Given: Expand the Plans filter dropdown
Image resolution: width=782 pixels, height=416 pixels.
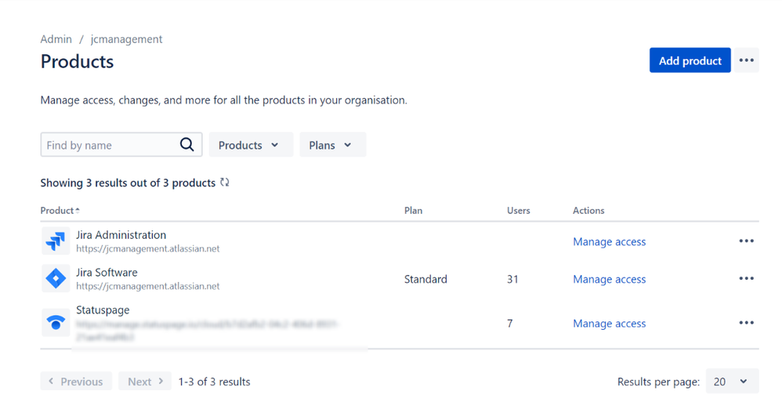Looking at the screenshot, I should 332,145.
